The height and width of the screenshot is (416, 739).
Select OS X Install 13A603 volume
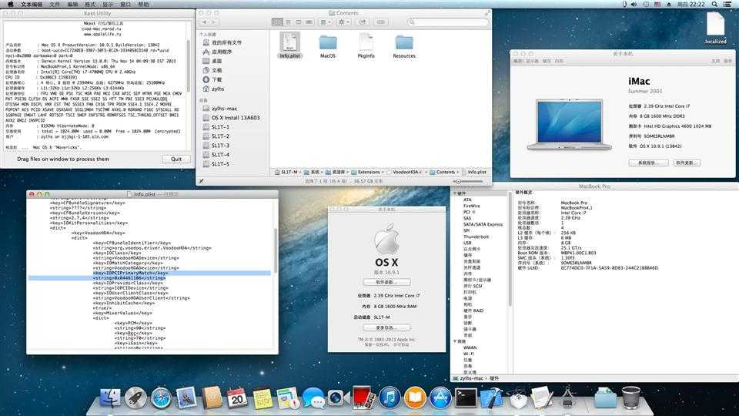pos(236,118)
